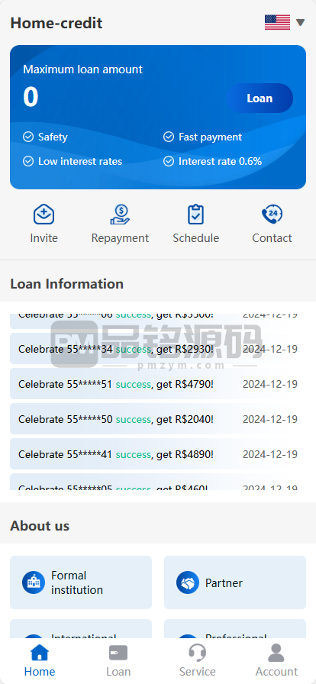Switch to the Loan tab

(118, 661)
